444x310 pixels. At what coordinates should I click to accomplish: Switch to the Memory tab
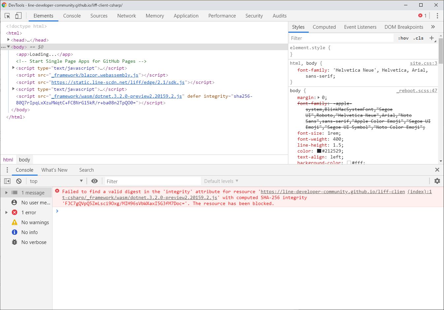coord(155,16)
